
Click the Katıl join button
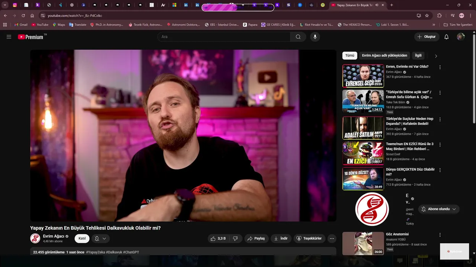[82, 238]
